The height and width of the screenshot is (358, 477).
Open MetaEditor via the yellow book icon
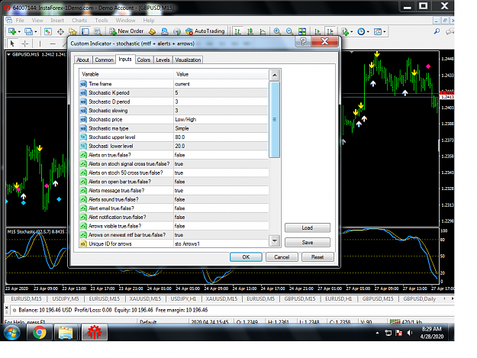[152, 31]
